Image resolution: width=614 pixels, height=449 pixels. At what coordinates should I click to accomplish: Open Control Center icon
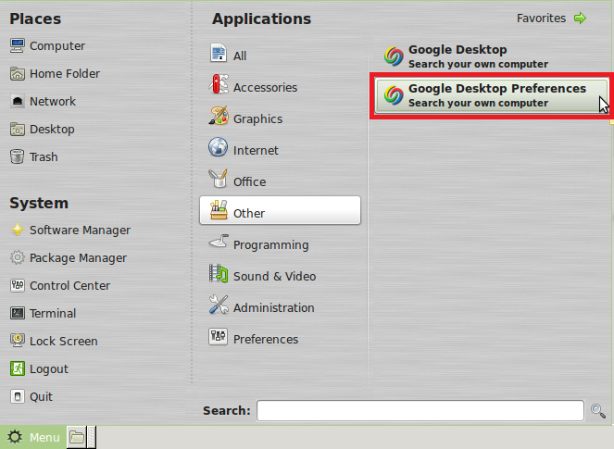(x=18, y=285)
